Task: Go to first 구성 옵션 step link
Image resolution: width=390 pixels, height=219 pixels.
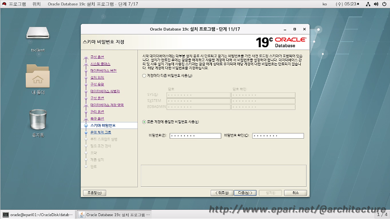Action: [x=97, y=57]
